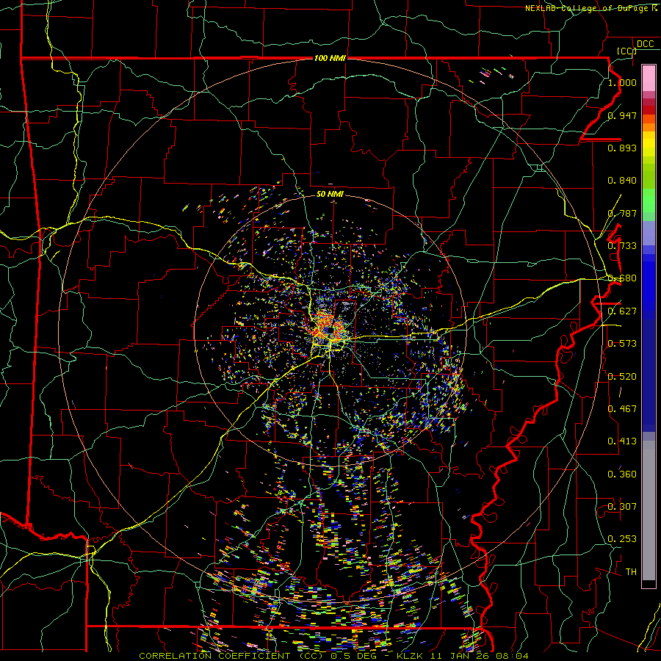
Task: Click the 0.467 legend value
Action: pyautogui.click(x=622, y=409)
